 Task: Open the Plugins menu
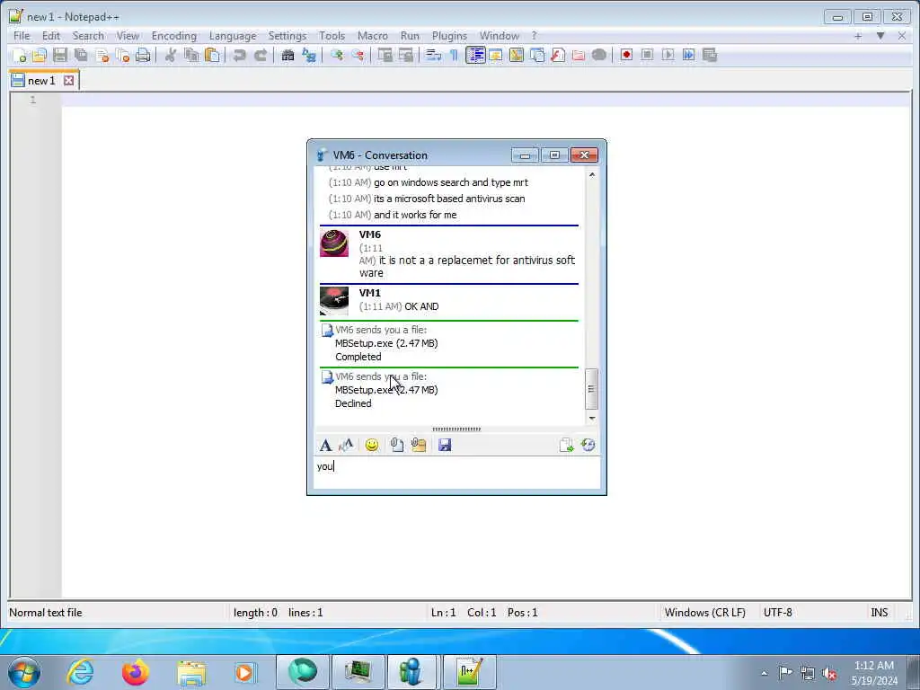[x=449, y=36]
